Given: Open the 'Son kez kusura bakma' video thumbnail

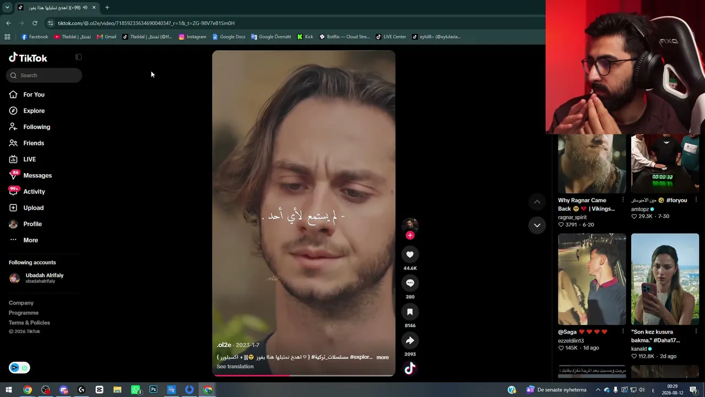Looking at the screenshot, I should pos(665,279).
